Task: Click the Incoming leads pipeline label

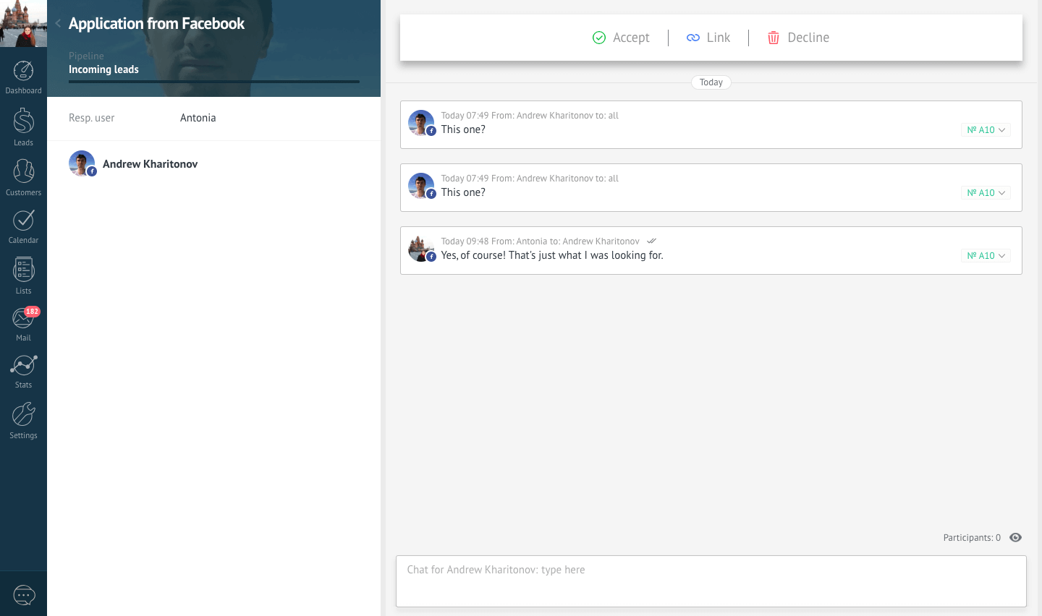Action: click(x=103, y=69)
